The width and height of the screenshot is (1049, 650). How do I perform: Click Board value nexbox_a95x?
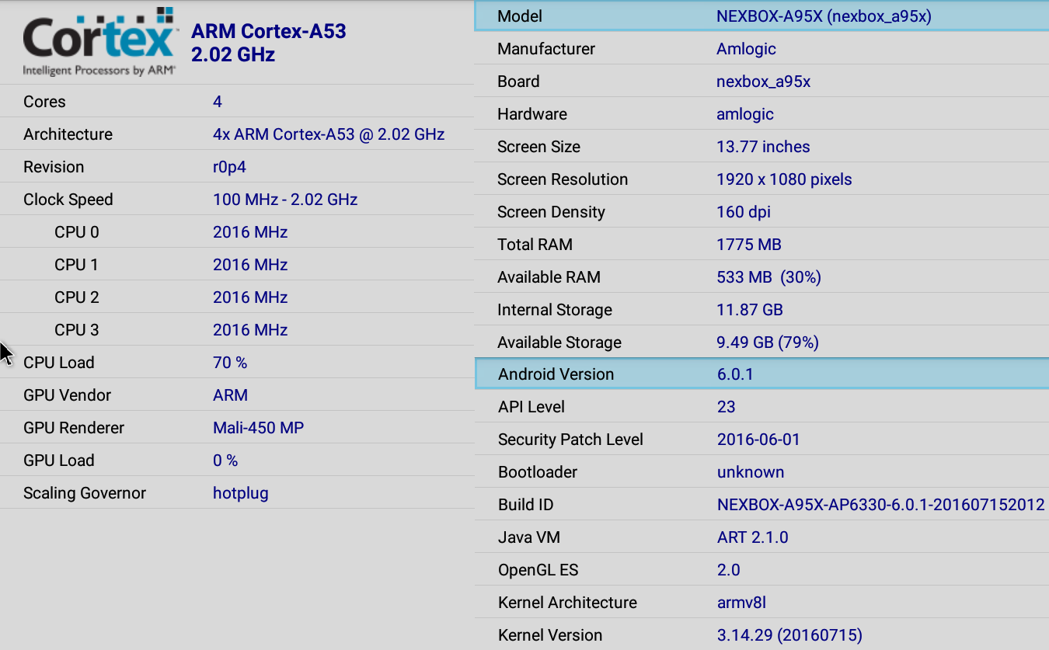[763, 82]
